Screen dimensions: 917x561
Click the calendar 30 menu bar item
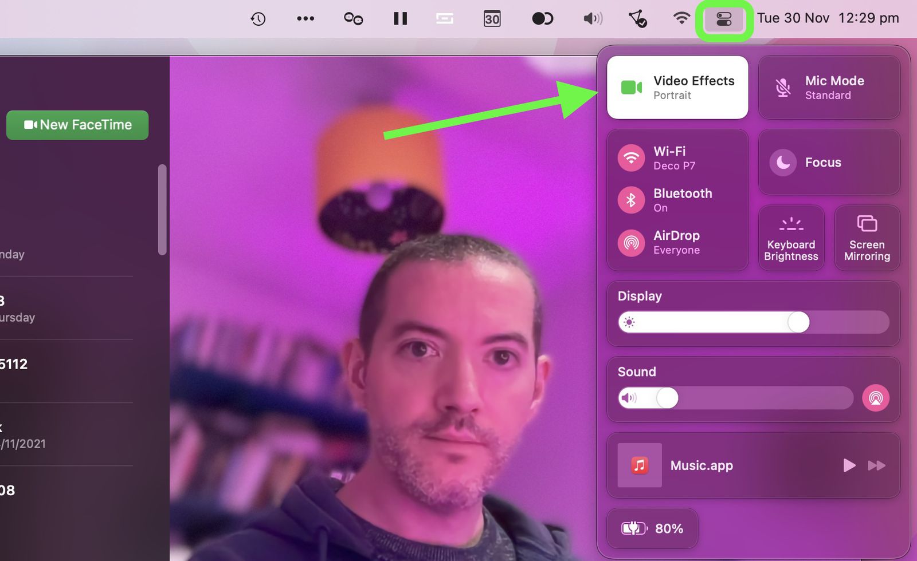492,18
